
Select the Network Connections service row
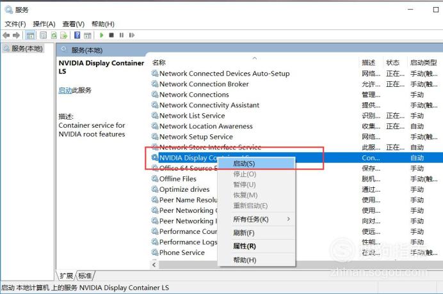[296, 94]
